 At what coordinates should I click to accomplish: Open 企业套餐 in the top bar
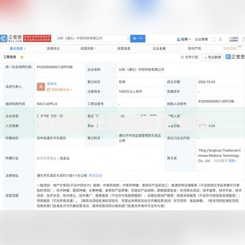(x=202, y=39)
